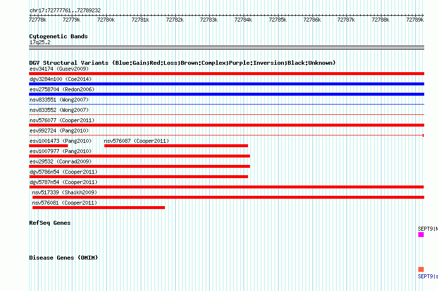The image size is (438, 291).
Task: Click the 72782k ruler label
Action: (175, 20)
